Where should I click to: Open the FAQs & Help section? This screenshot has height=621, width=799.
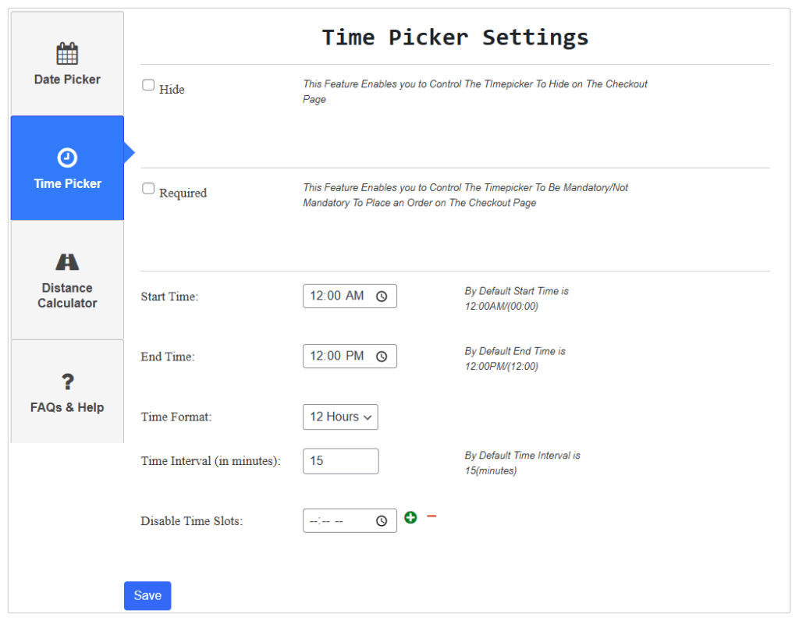tap(66, 392)
